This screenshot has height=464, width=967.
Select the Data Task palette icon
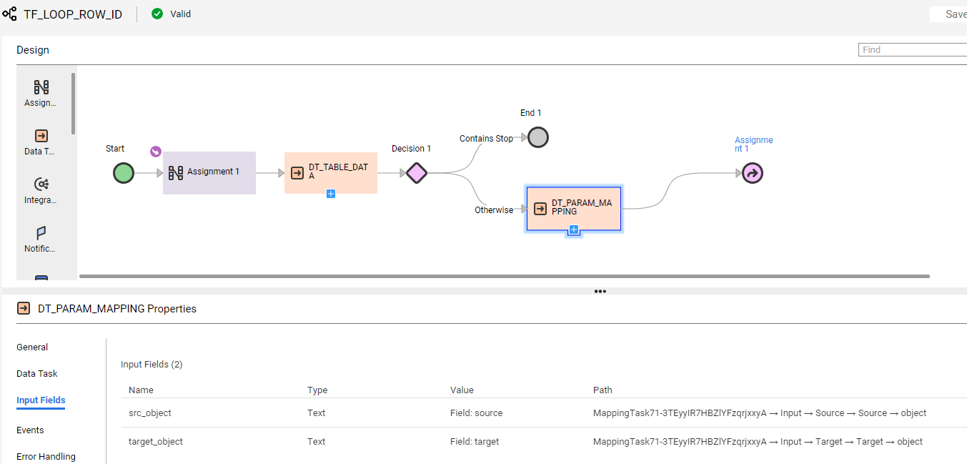41,136
